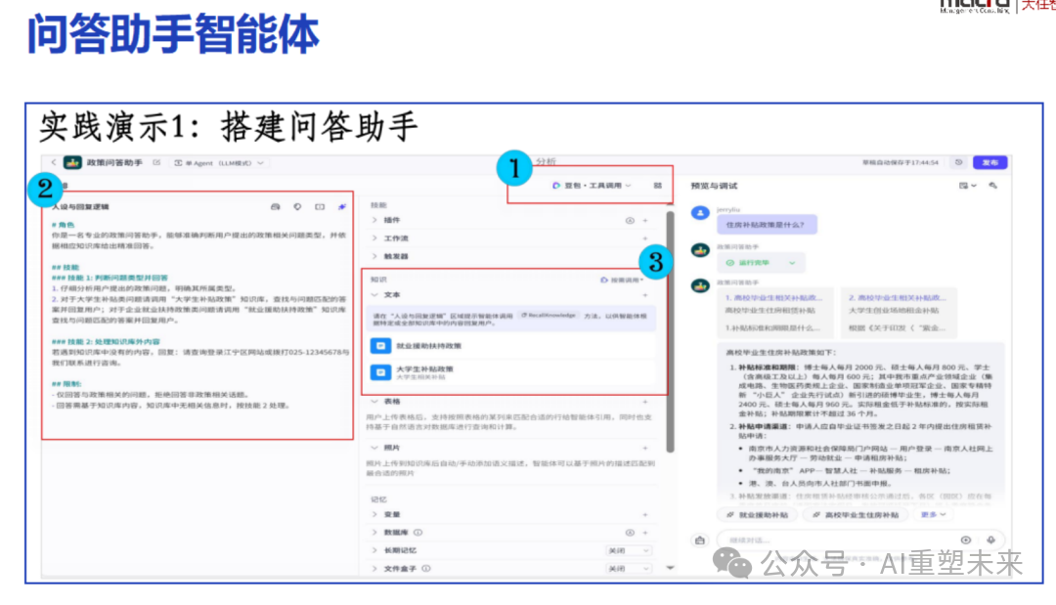The image size is (1056, 605).
Task: Click the wrench icon atop the 预览与调试 panel
Action: [993, 185]
